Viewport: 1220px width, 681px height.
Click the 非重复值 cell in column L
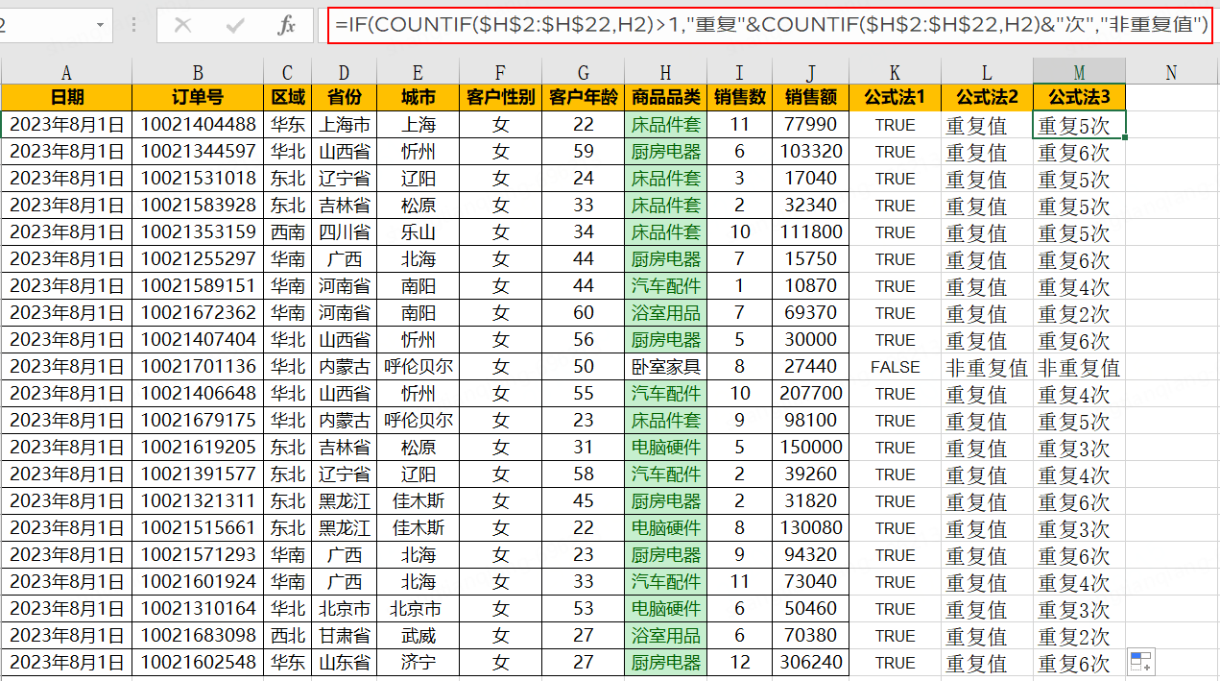tap(987, 367)
